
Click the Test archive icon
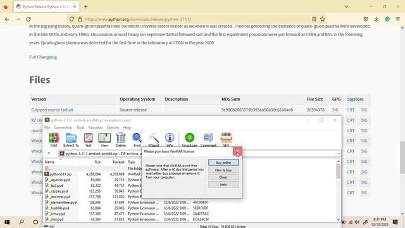tap(88, 140)
